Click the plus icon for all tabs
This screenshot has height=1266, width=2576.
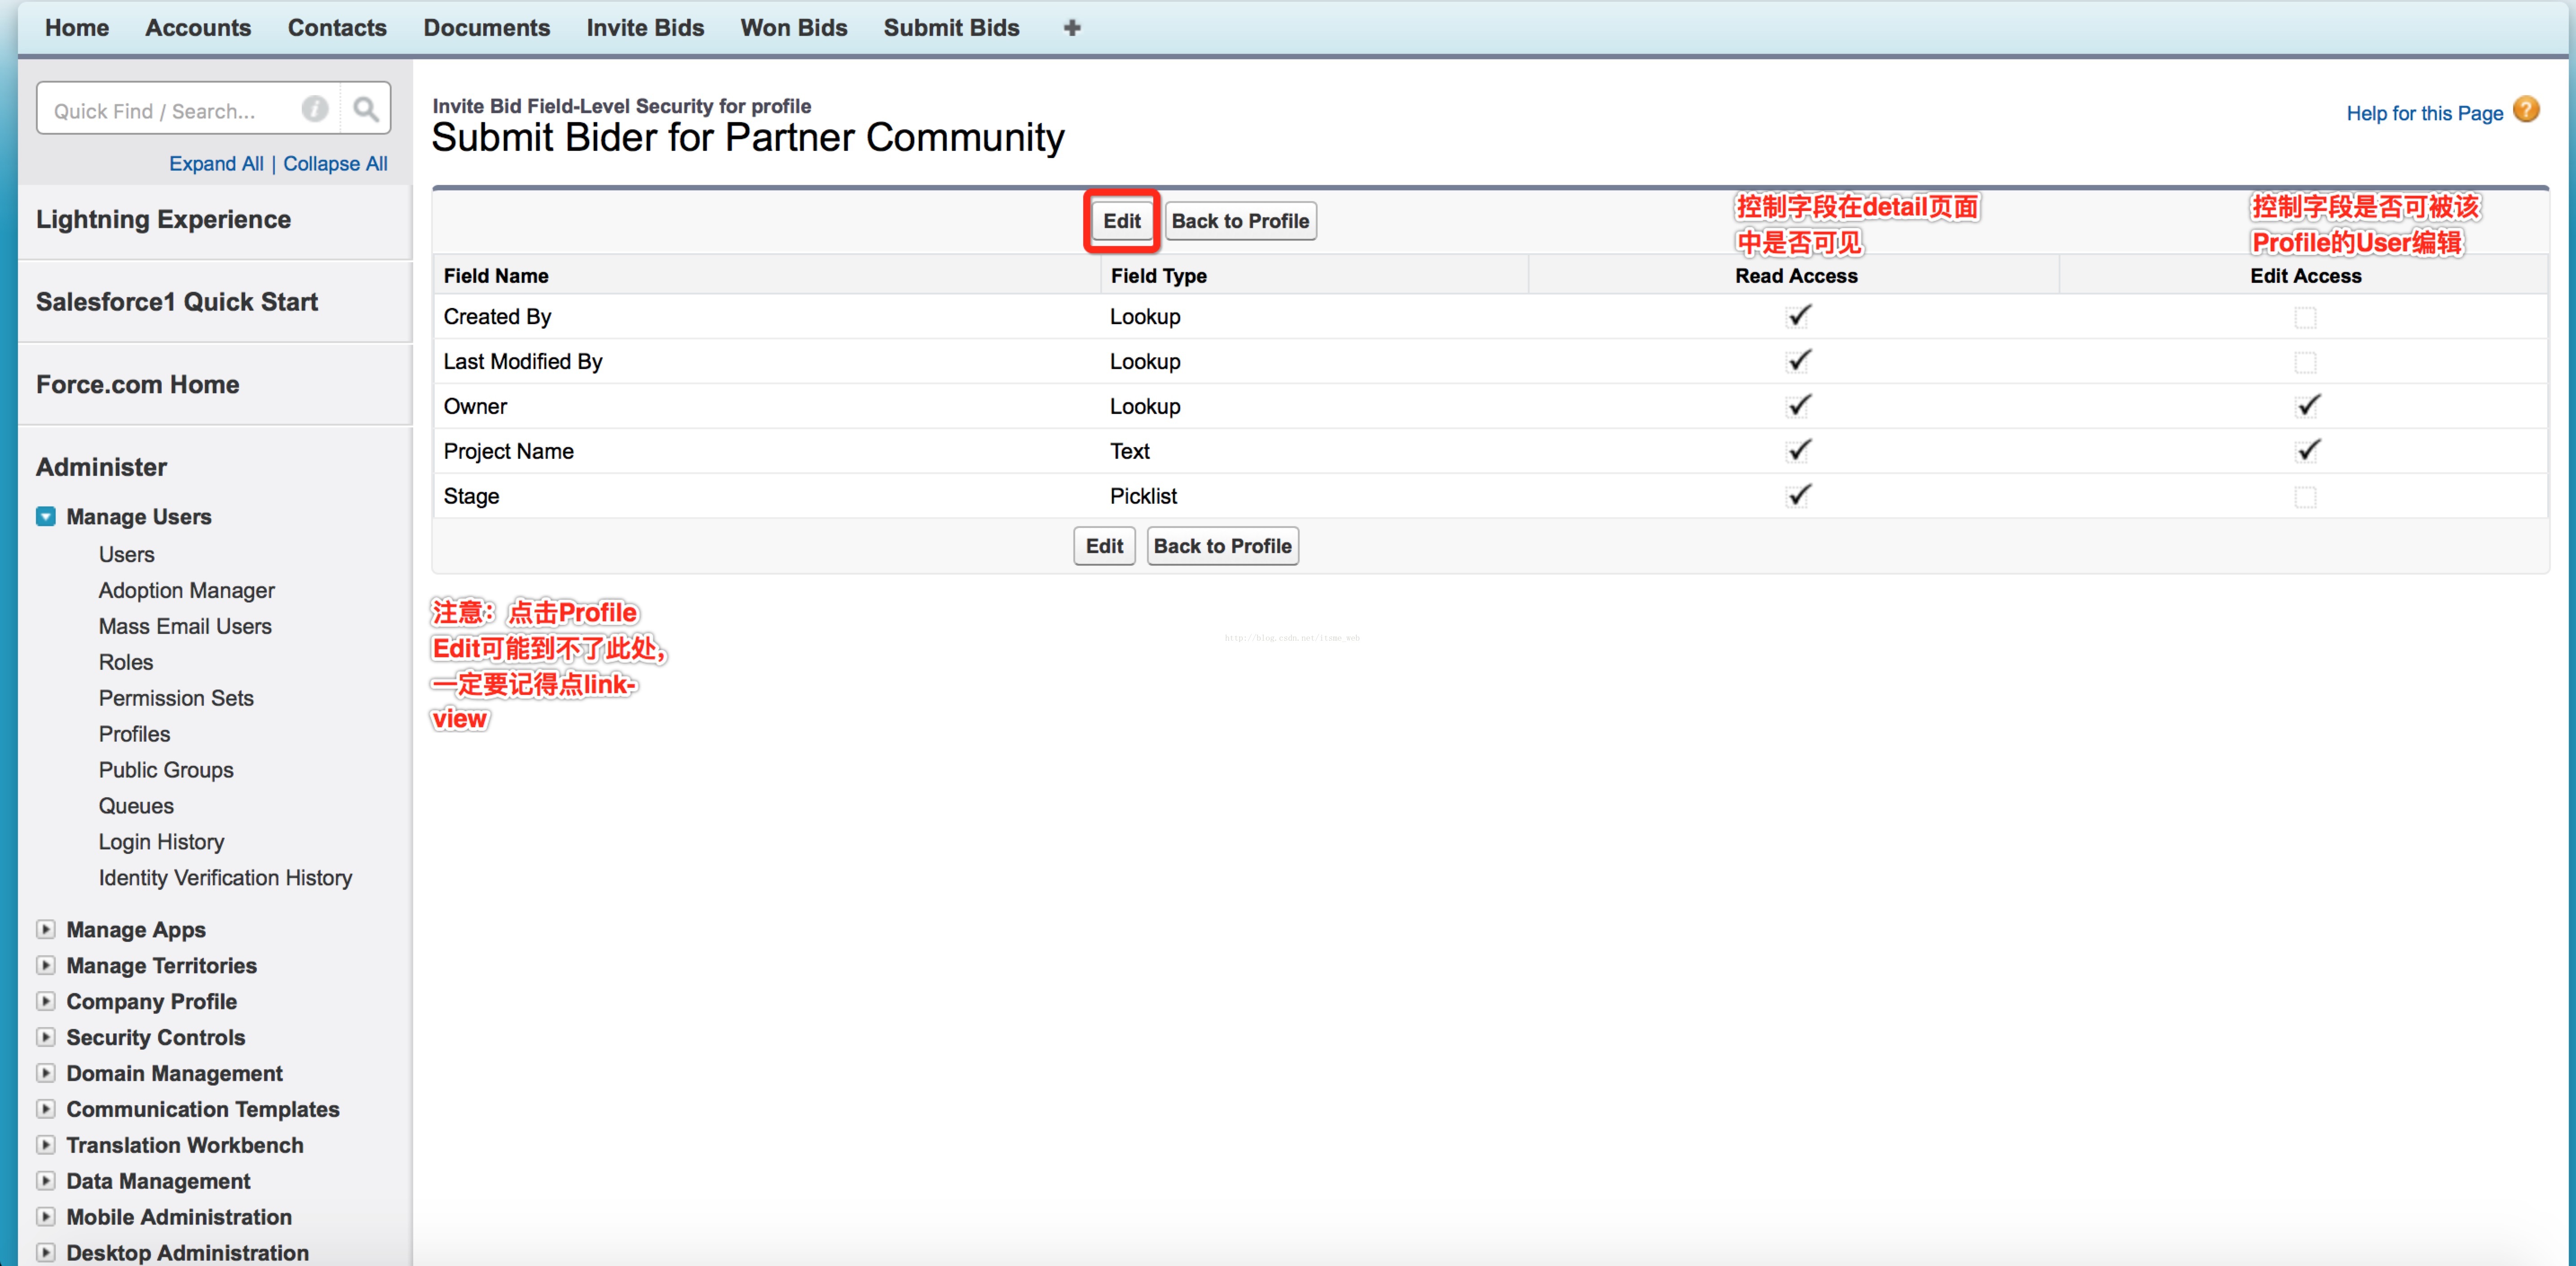click(1072, 28)
